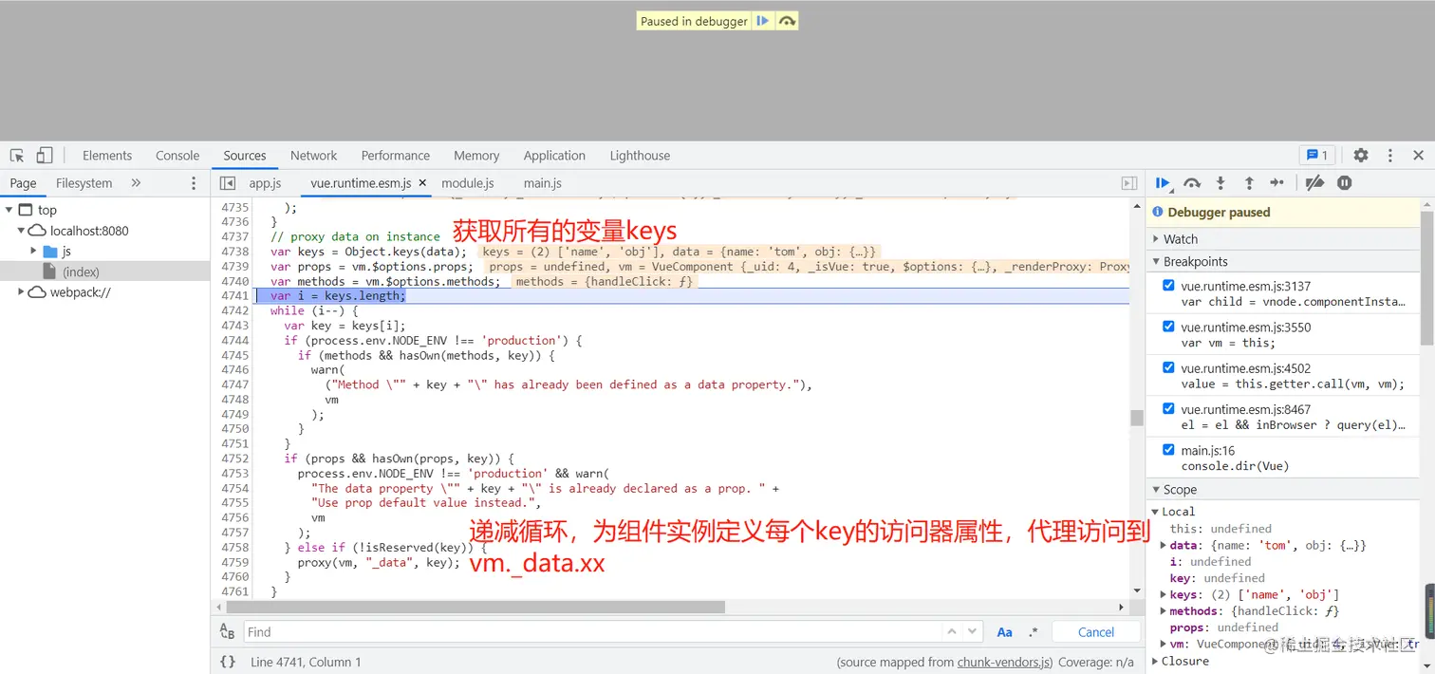Collapse Local scope variables
Image resolution: width=1435 pixels, height=674 pixels.
click(1156, 512)
